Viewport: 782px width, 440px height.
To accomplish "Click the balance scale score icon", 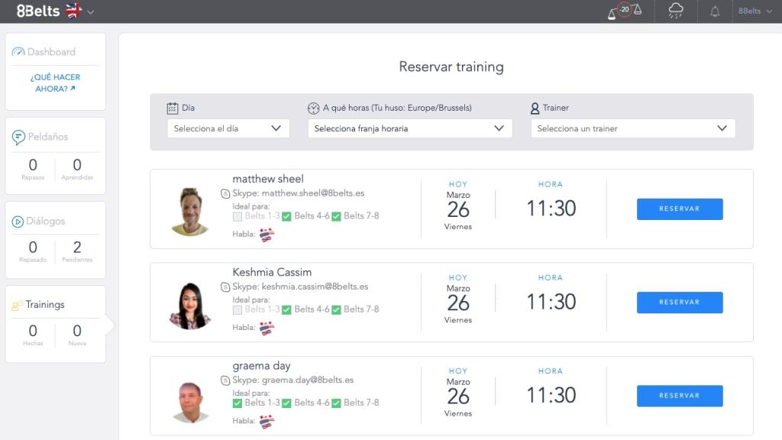I will click(x=625, y=11).
